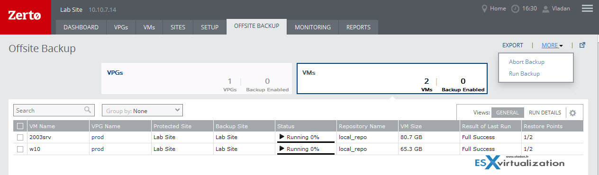This screenshot has height=175, width=599.
Task: Click the clock icon by 16:30
Action: coord(515,9)
